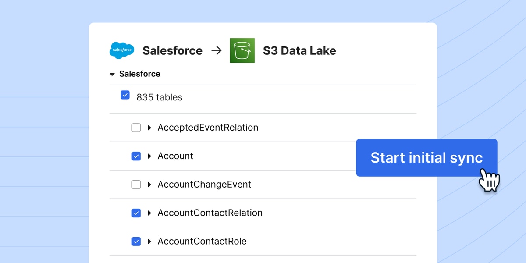Image resolution: width=526 pixels, height=263 pixels.
Task: Uncheck the AccountContactRelation checkbox
Action: 136,213
